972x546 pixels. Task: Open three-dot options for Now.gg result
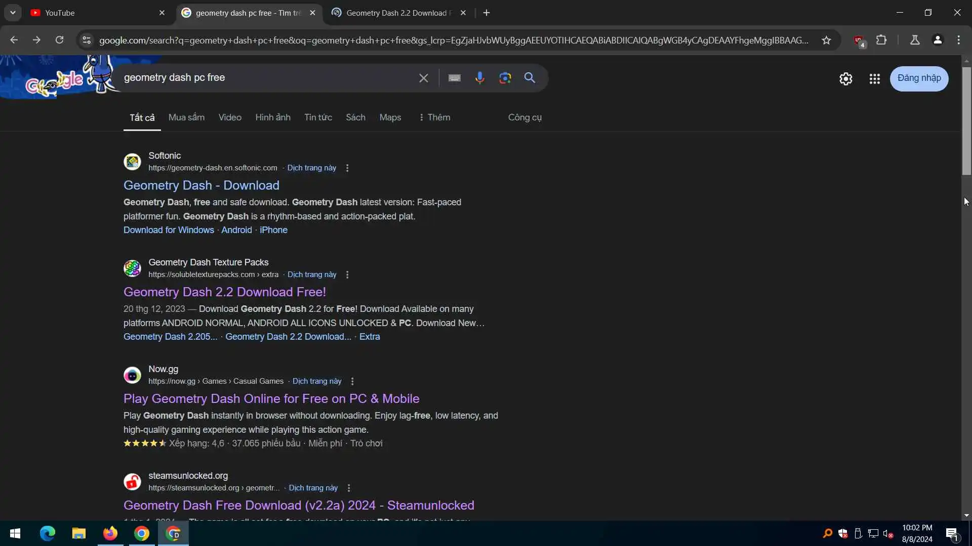pos(352,382)
